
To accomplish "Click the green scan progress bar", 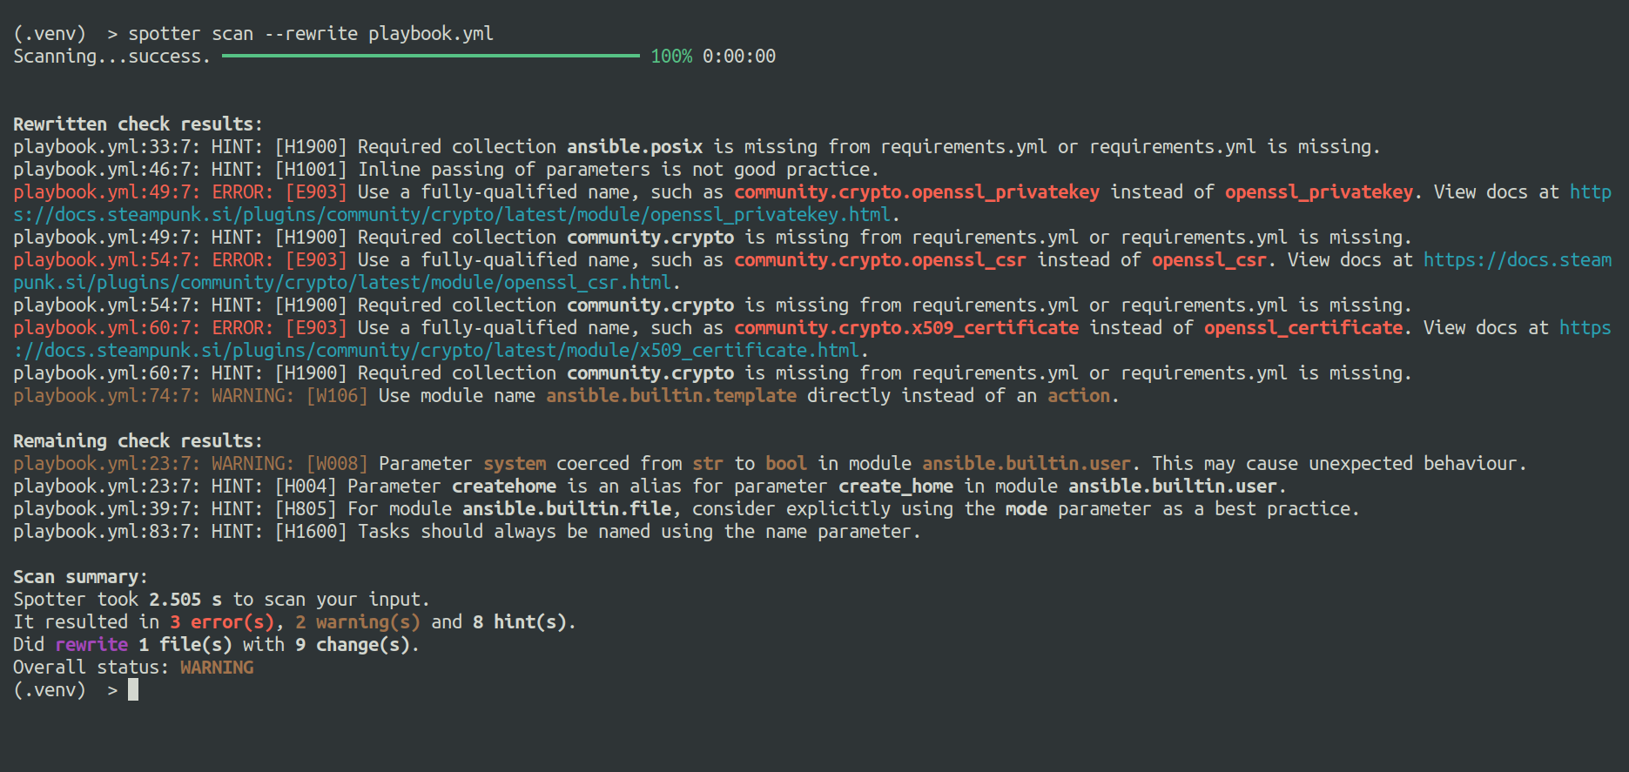I will point(430,57).
